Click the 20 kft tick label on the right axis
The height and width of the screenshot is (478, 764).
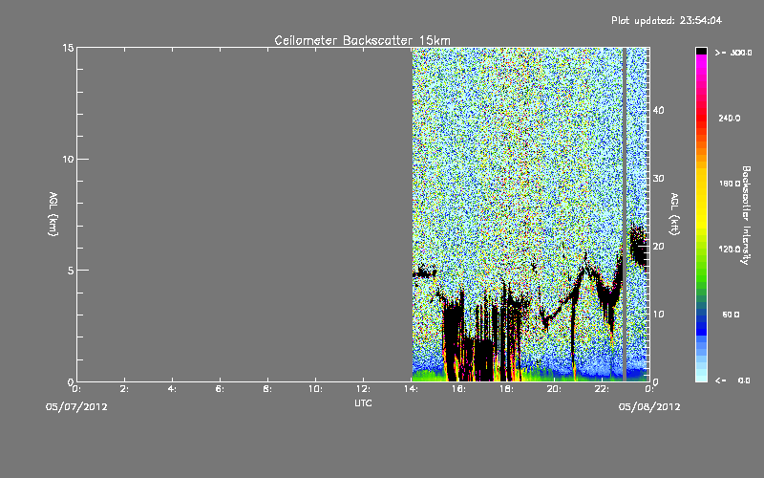[658, 247]
